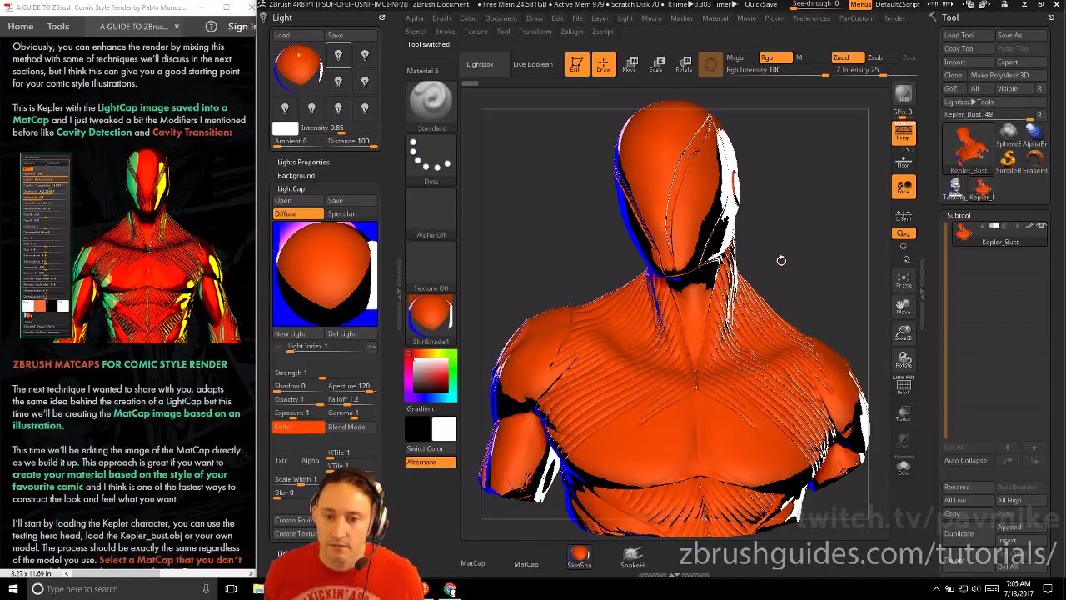Select the white secondary color swatch

coord(444,428)
